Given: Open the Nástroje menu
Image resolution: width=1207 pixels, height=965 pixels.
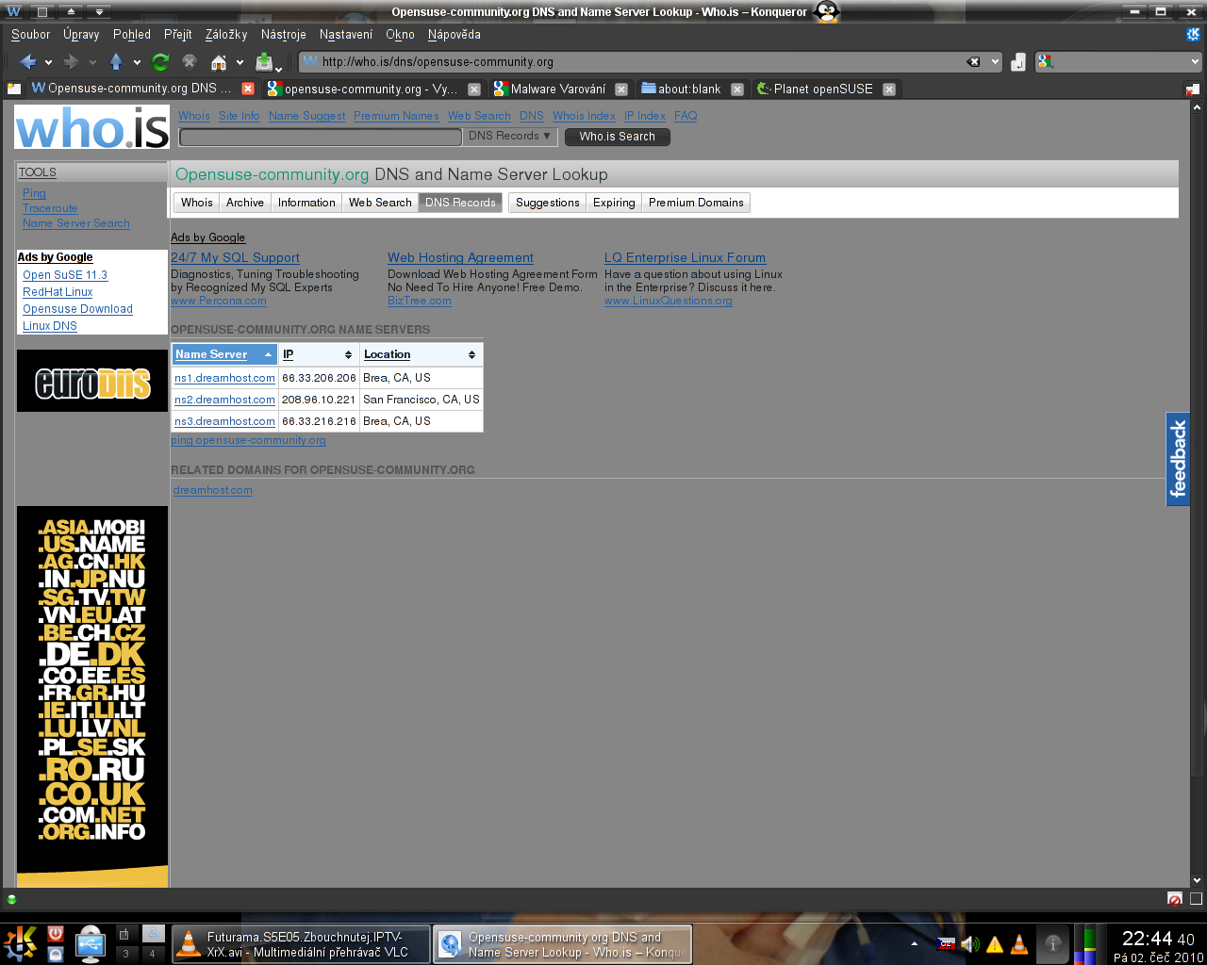Looking at the screenshot, I should (x=283, y=35).
